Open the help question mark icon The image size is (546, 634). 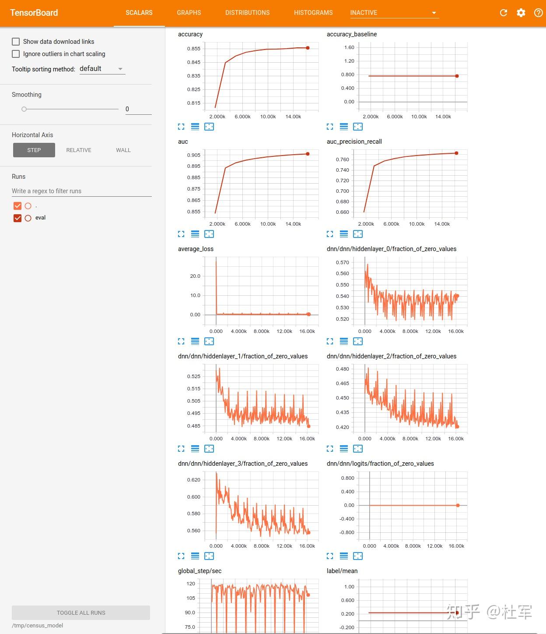[x=539, y=13]
